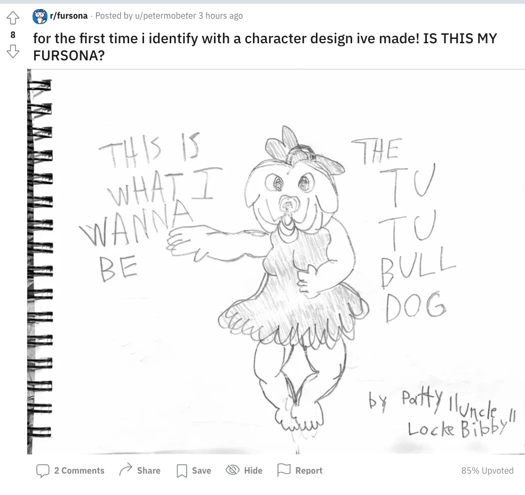Click the Save bookmark icon
525x495 pixels.
(x=182, y=470)
